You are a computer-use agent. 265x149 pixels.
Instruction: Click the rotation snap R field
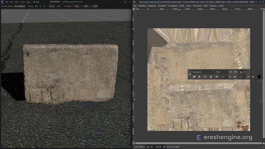click(86, 6)
